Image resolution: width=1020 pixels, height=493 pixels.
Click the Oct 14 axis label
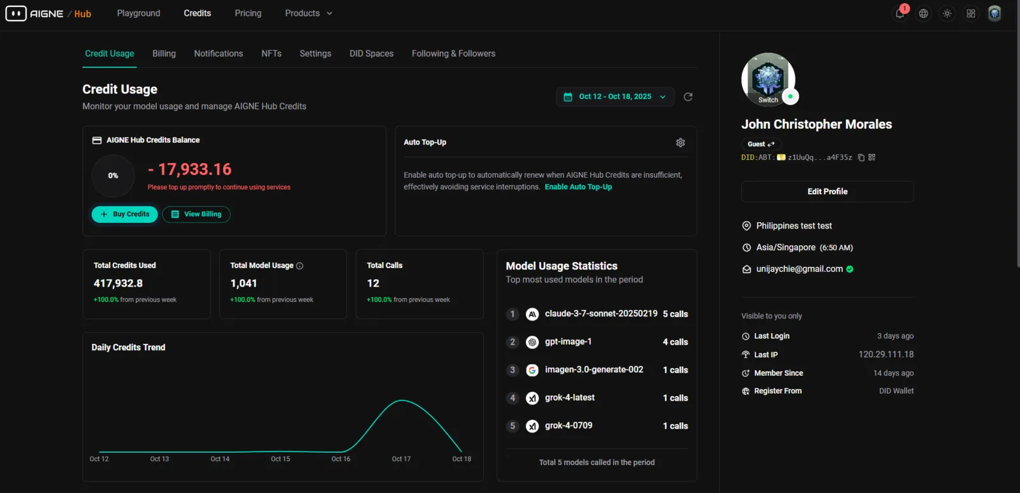pyautogui.click(x=220, y=459)
